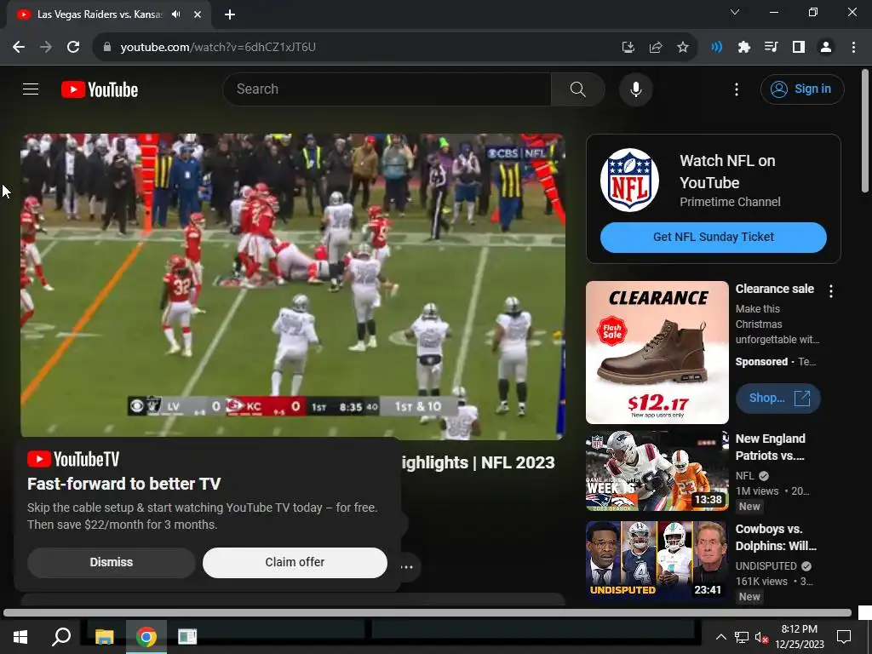
Task: Open the clock showing 8:12 PM
Action: [799, 637]
